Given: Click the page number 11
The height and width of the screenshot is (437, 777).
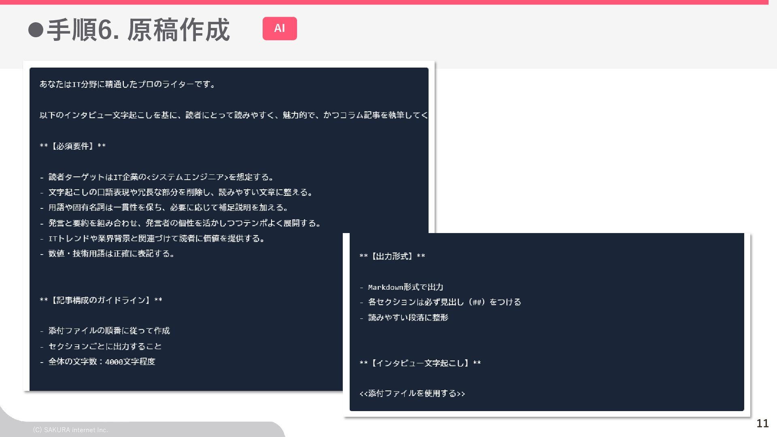Looking at the screenshot, I should 762,423.
